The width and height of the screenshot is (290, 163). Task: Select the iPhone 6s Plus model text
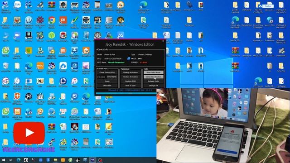(110, 55)
